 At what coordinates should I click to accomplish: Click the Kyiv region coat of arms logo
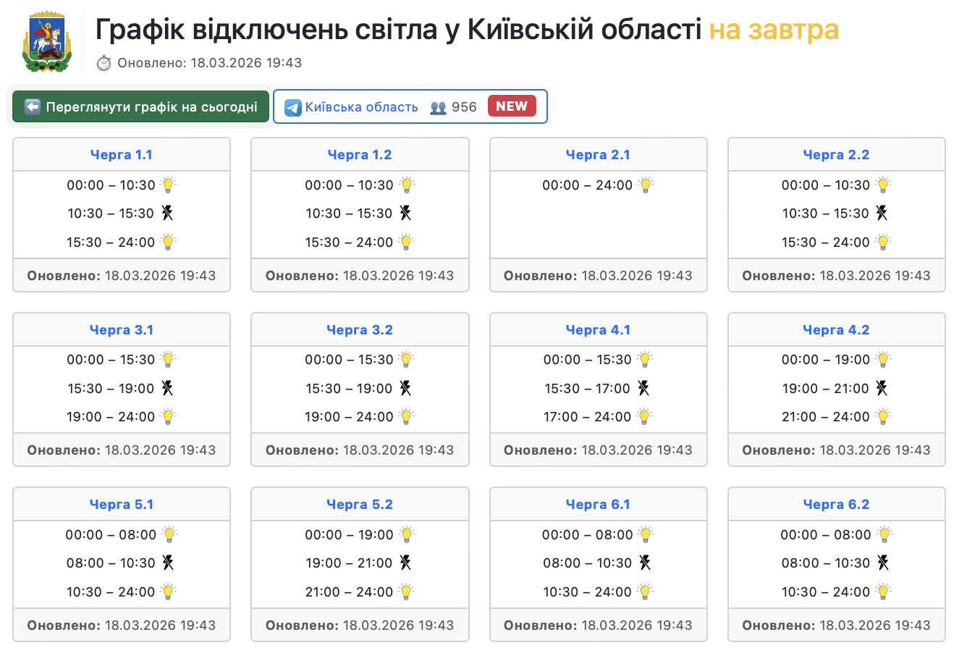click(x=47, y=43)
